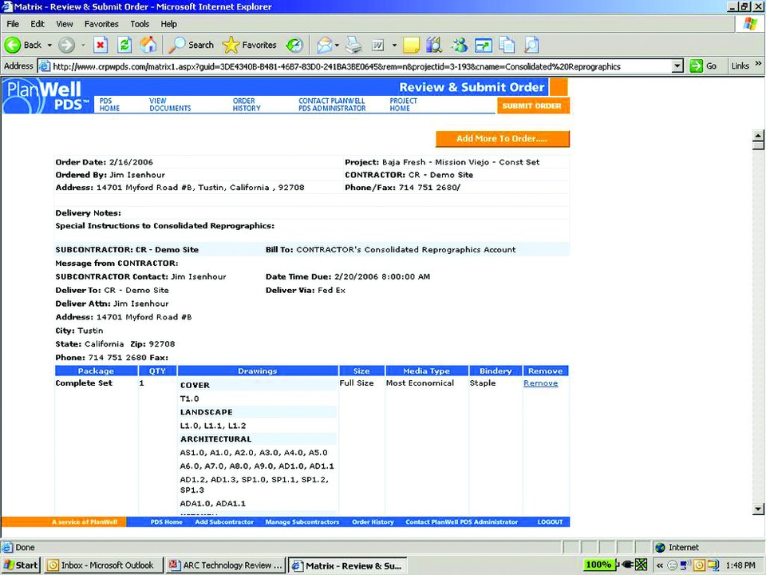Open the Address bar dropdown list

[x=677, y=66]
